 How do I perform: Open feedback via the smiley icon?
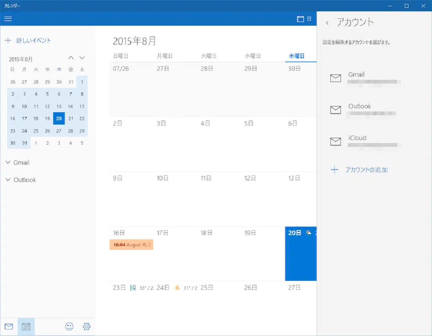tap(69, 326)
